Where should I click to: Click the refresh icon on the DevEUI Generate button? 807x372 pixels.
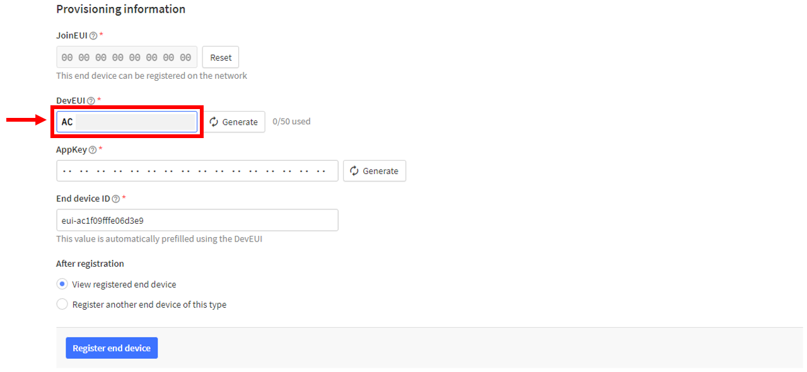(x=214, y=122)
